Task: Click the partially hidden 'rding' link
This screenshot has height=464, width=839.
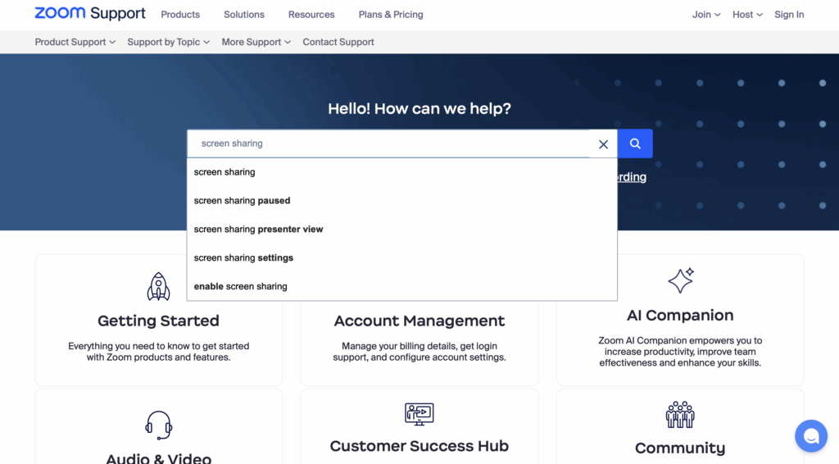Action: tap(632, 176)
